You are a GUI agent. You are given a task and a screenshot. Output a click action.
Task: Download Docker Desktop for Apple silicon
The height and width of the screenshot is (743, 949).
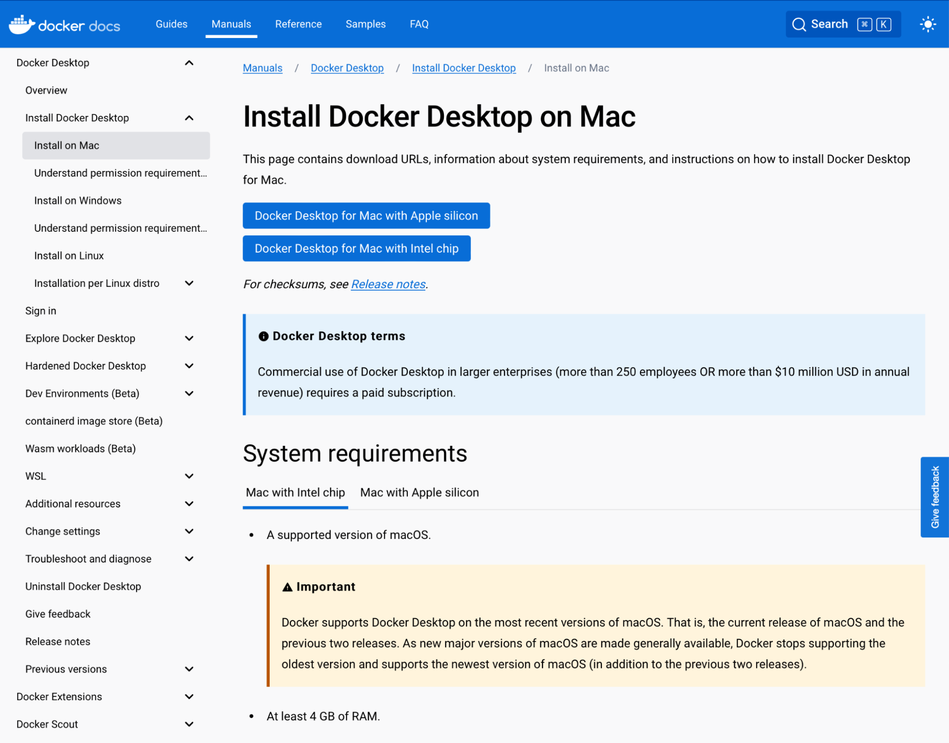(366, 216)
